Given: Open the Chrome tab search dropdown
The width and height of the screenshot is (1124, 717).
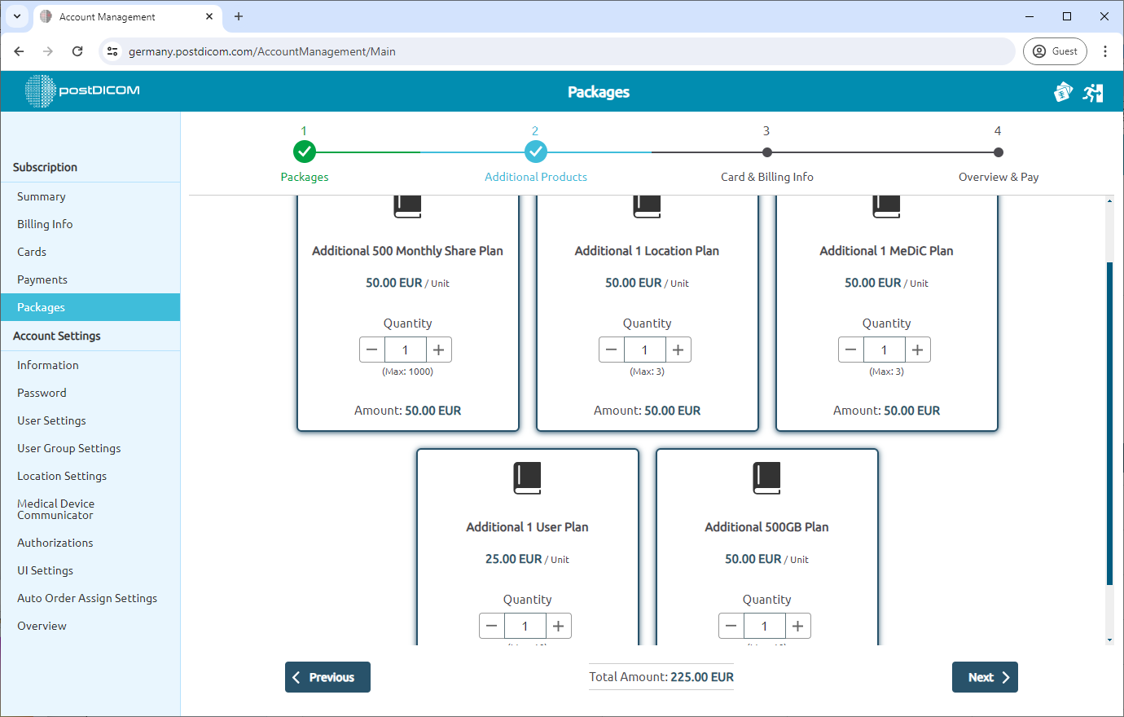Looking at the screenshot, I should tap(17, 16).
